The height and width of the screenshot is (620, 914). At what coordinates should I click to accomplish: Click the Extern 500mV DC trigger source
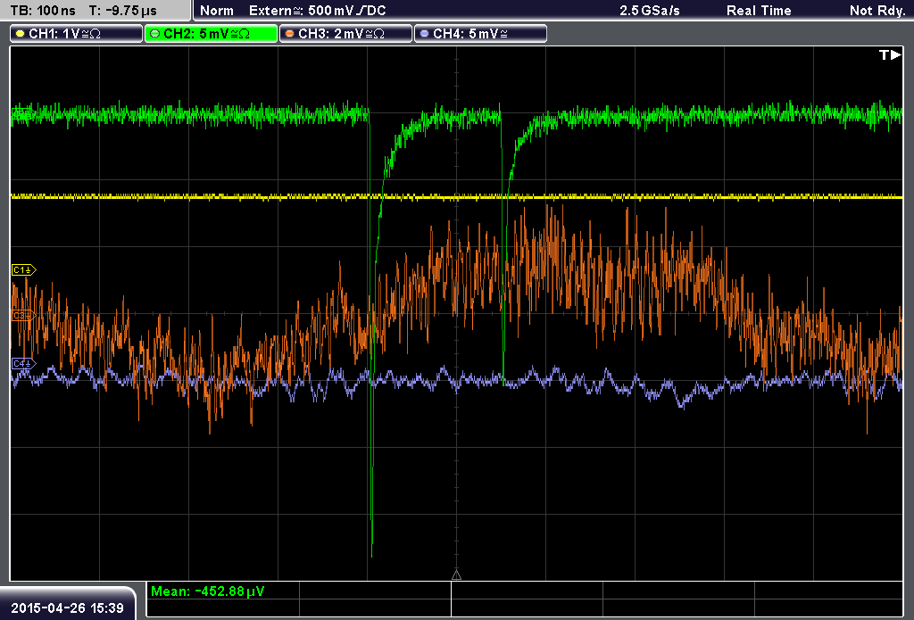tap(317, 11)
